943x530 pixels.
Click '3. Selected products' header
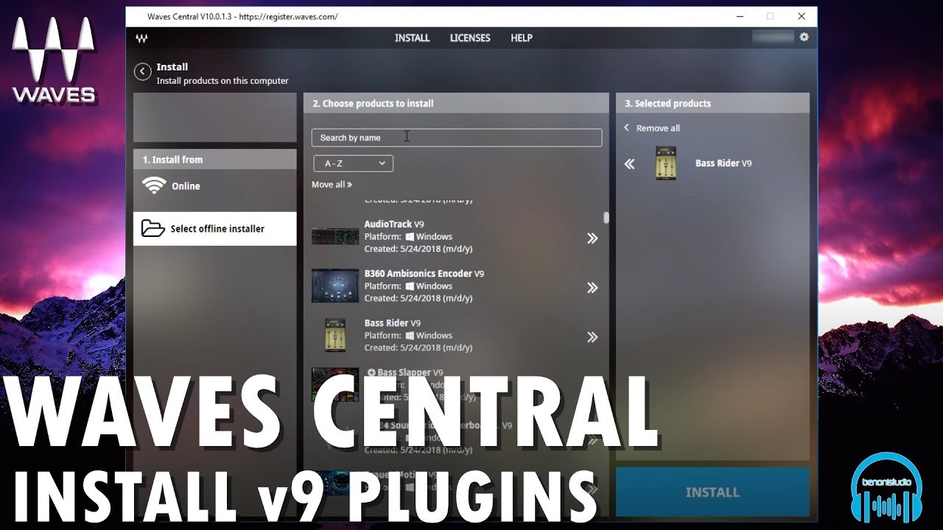click(x=712, y=103)
